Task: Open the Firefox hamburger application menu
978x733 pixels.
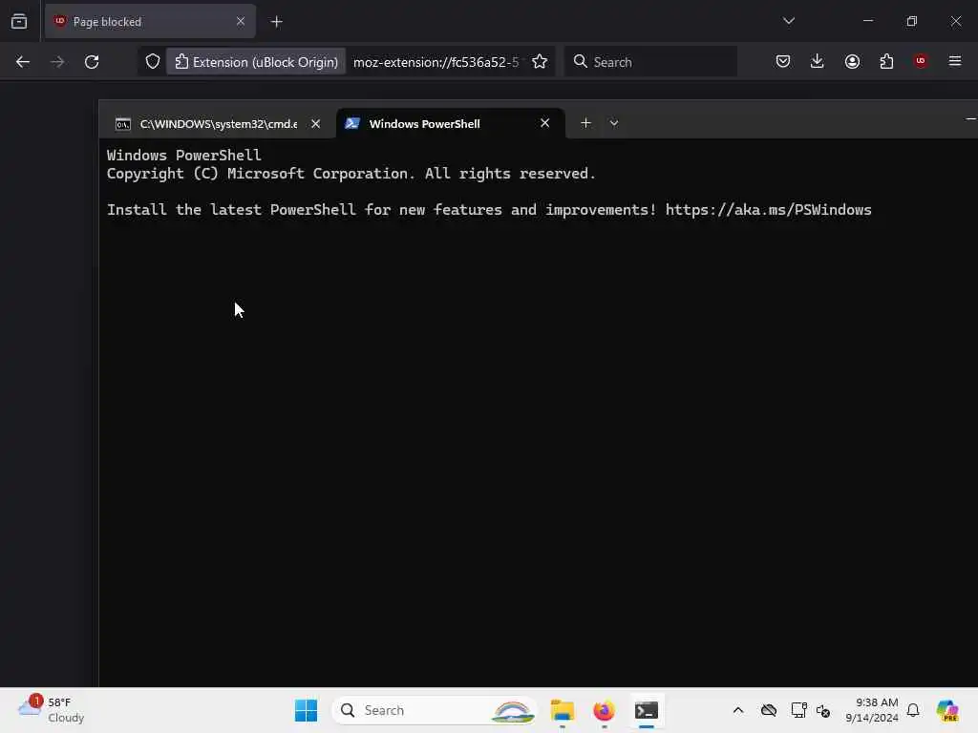Action: (x=955, y=62)
